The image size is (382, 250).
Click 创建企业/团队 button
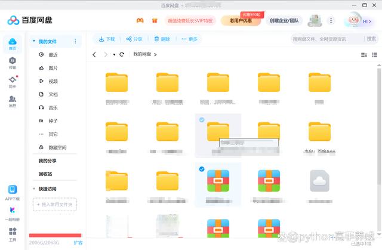click(x=284, y=21)
